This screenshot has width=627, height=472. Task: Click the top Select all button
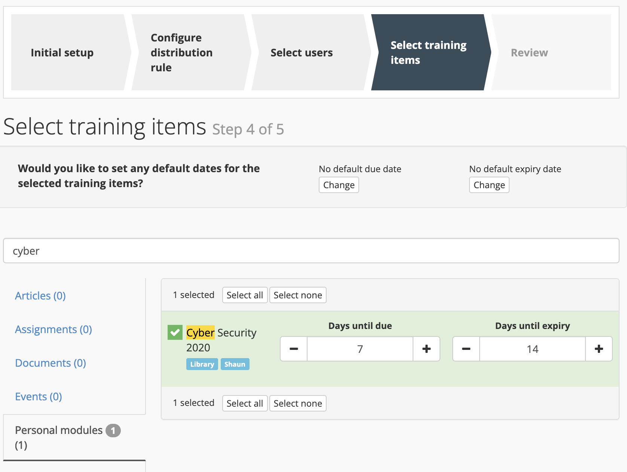(x=245, y=295)
